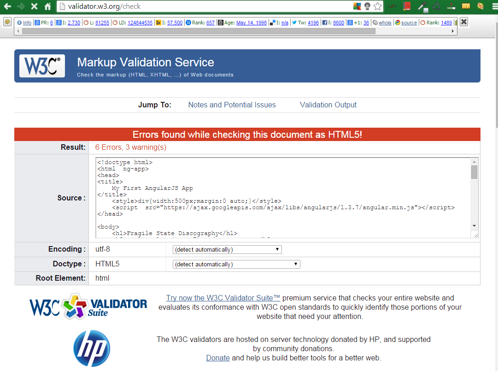Click the browser forward arrow
The width and height of the screenshot is (498, 371).
(x=21, y=6)
